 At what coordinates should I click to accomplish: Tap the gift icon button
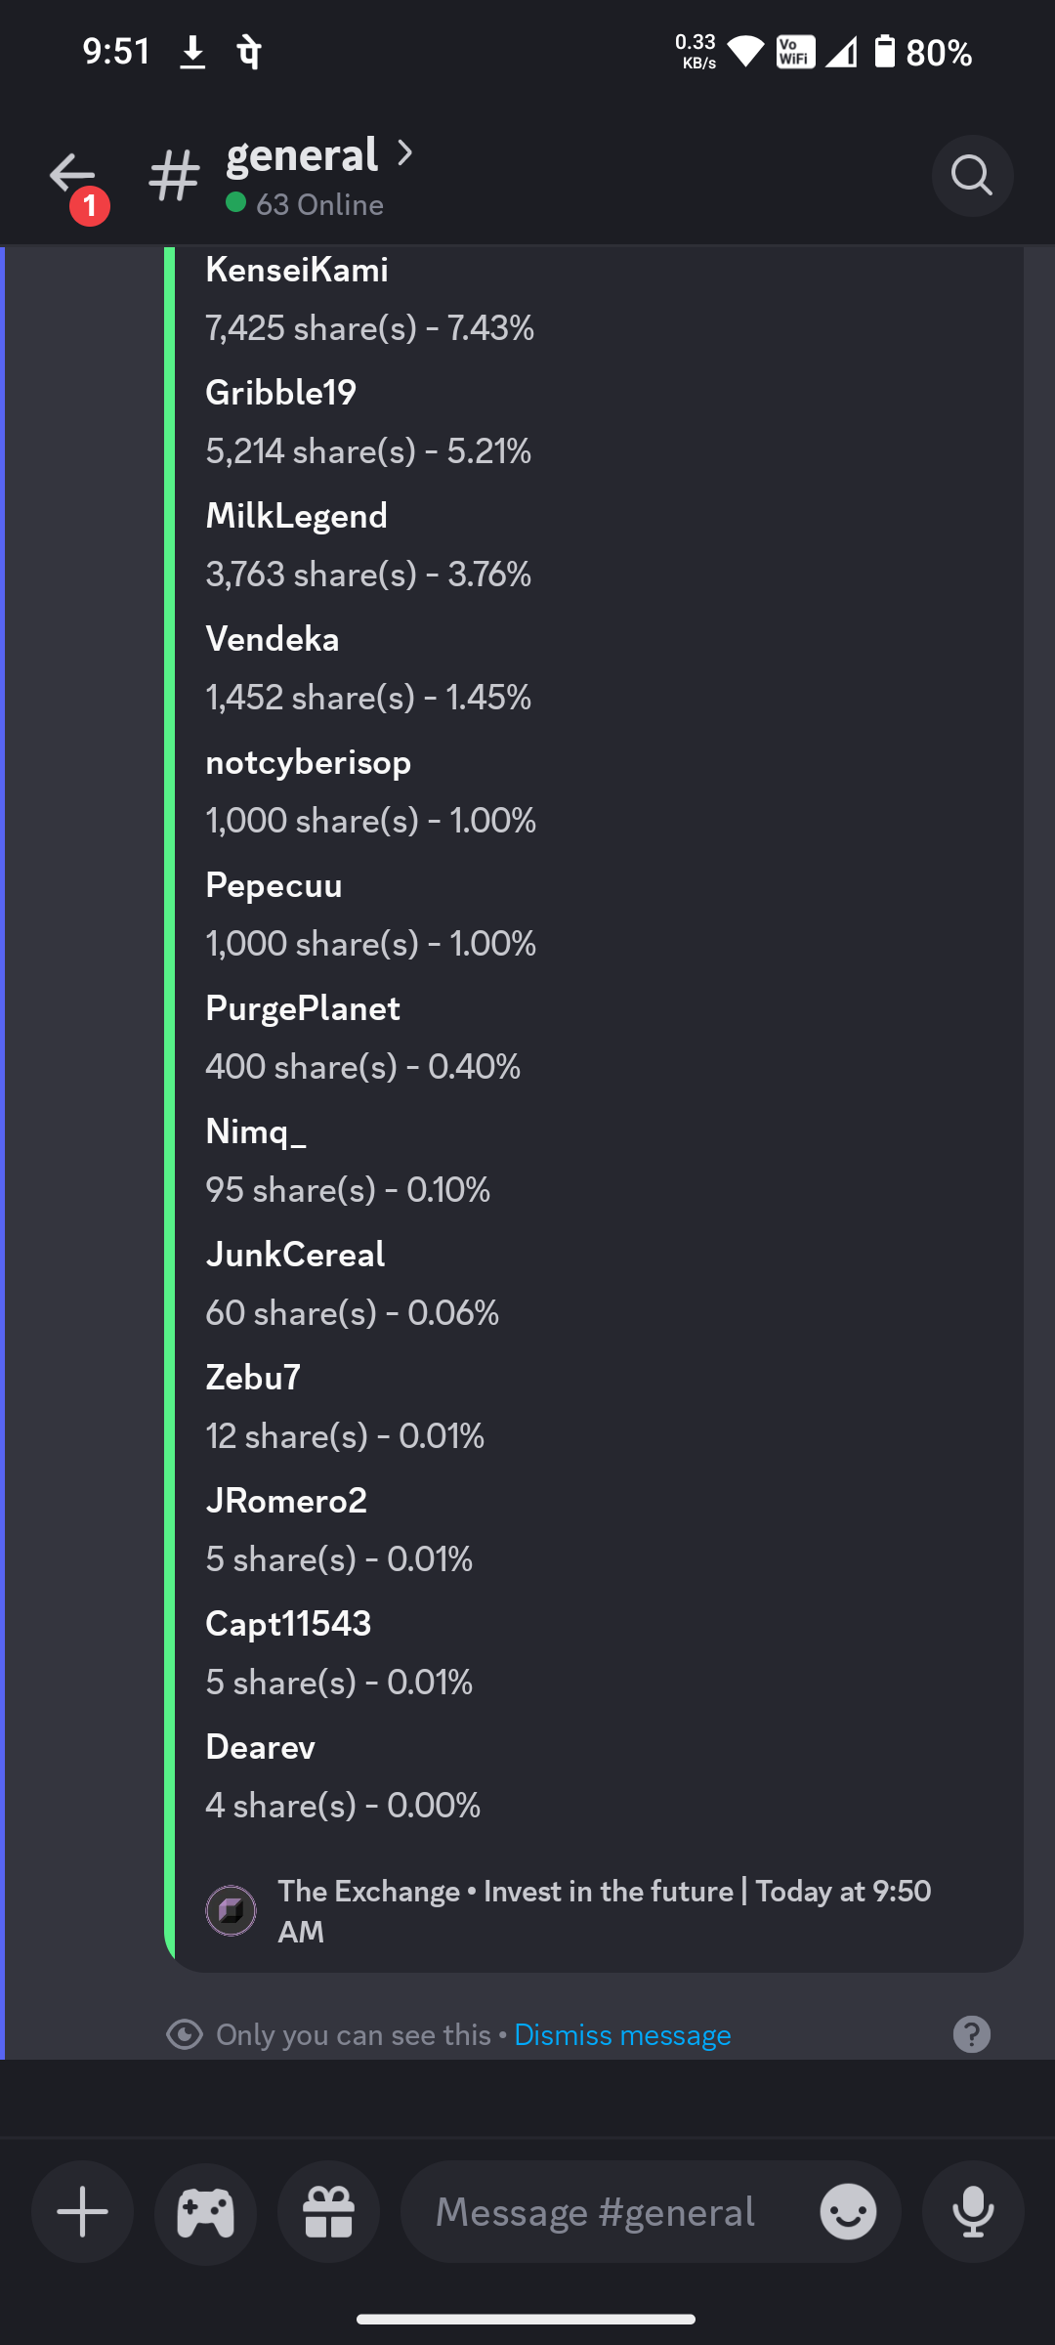coord(329,2211)
